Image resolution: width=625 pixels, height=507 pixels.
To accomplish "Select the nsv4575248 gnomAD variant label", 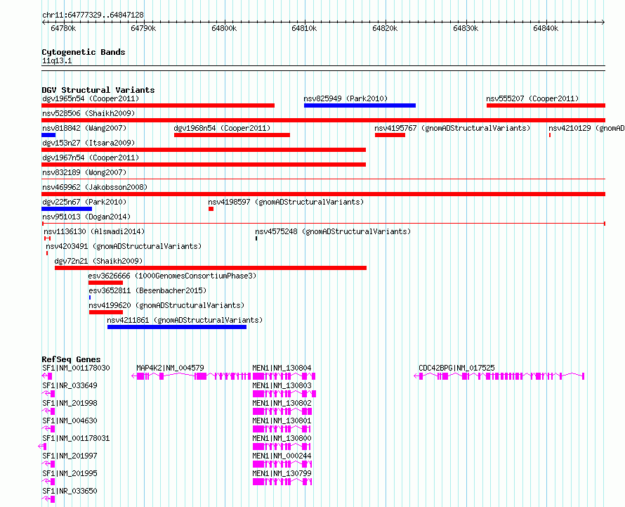I will click(333, 231).
